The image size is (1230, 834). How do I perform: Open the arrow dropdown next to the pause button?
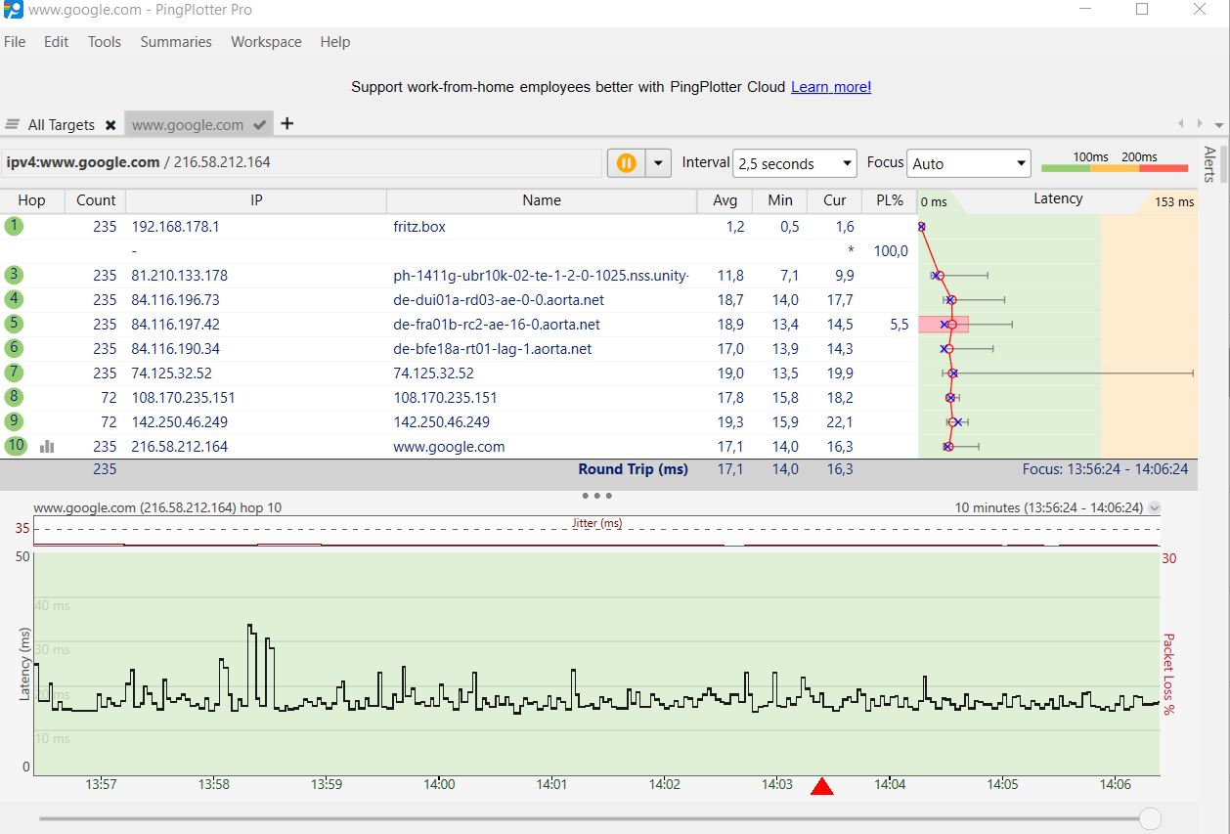[658, 162]
